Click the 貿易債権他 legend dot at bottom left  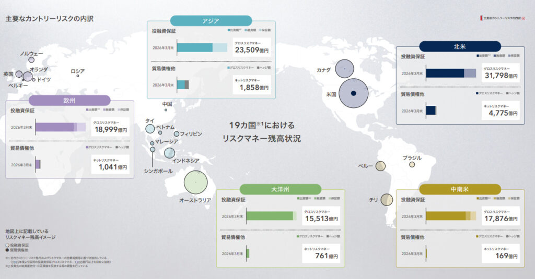pyautogui.click(x=7, y=250)
